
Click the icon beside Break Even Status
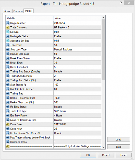8,58
